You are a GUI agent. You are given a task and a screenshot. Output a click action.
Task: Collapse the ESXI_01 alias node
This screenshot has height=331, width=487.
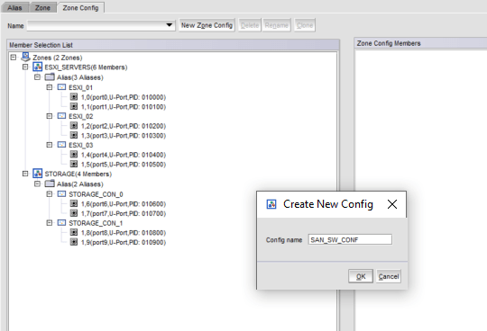[x=50, y=87]
